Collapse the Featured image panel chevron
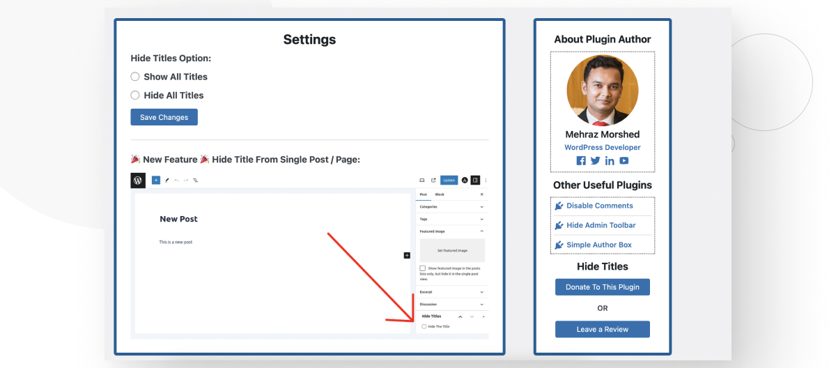This screenshot has width=836, height=368. click(481, 231)
